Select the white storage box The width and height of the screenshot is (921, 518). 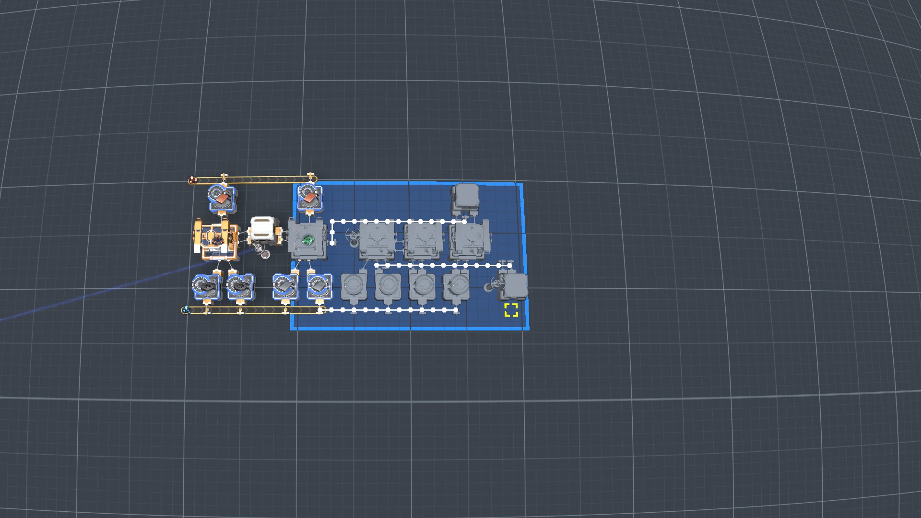(263, 229)
